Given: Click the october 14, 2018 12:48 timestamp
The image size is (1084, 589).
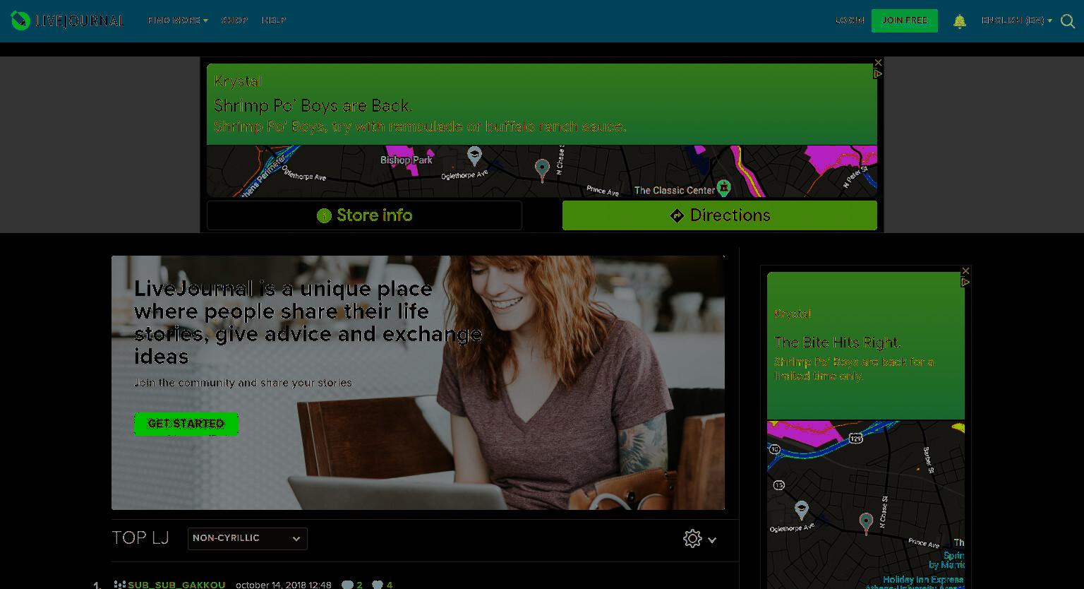Looking at the screenshot, I should [283, 585].
